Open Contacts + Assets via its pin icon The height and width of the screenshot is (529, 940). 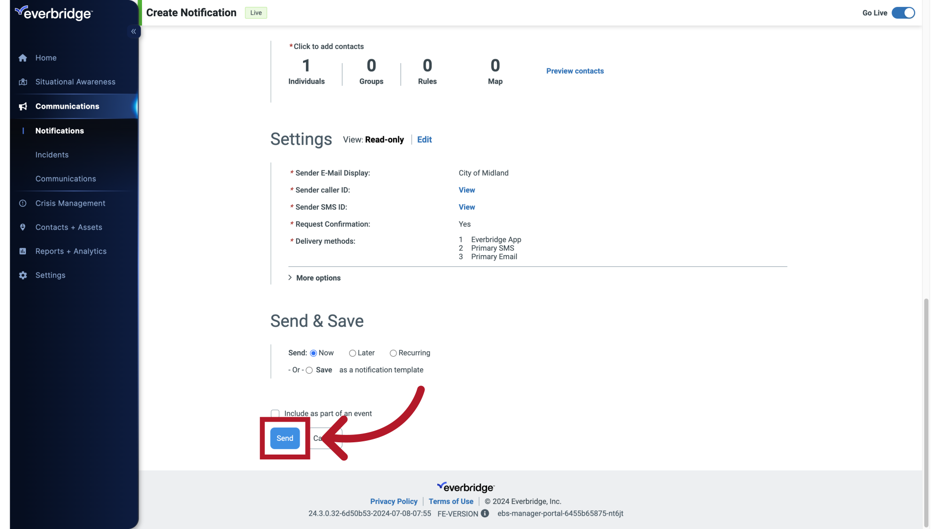tap(23, 227)
